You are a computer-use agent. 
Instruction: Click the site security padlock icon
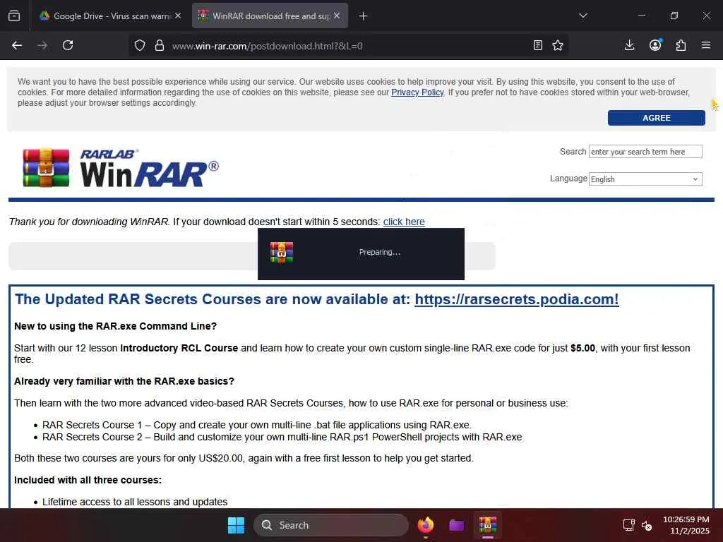[160, 45]
